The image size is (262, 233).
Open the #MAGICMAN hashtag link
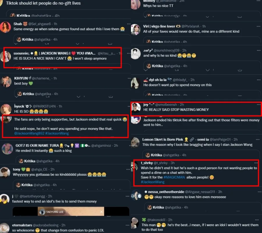pos(174,177)
